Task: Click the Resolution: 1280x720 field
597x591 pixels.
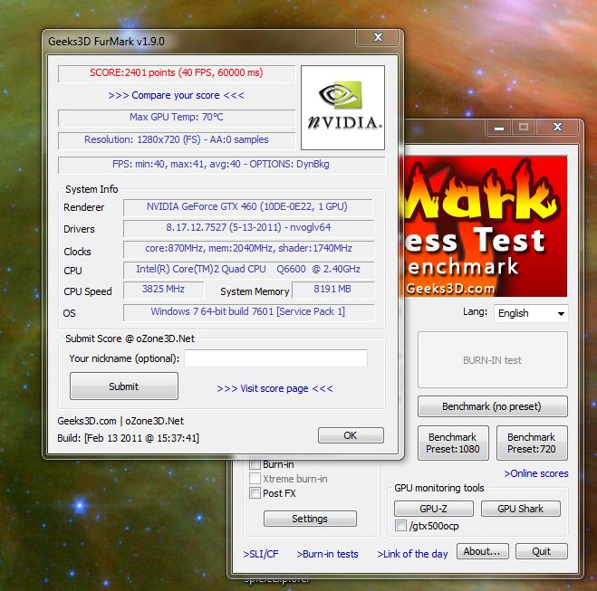Action: pyautogui.click(x=177, y=140)
